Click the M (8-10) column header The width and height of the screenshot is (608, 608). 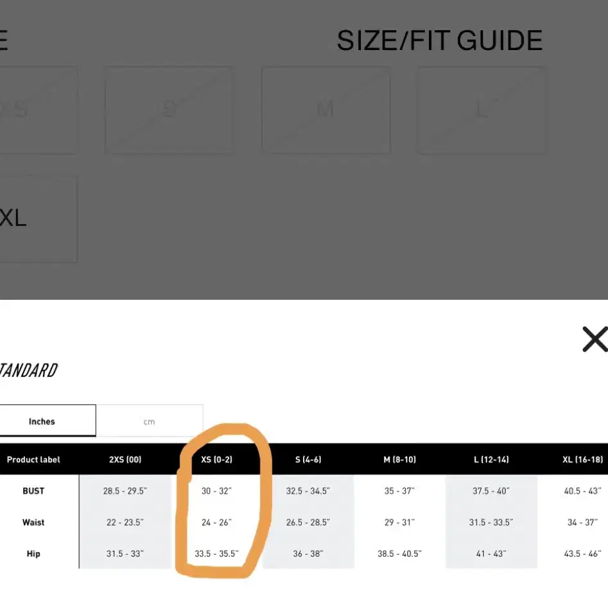(400, 460)
